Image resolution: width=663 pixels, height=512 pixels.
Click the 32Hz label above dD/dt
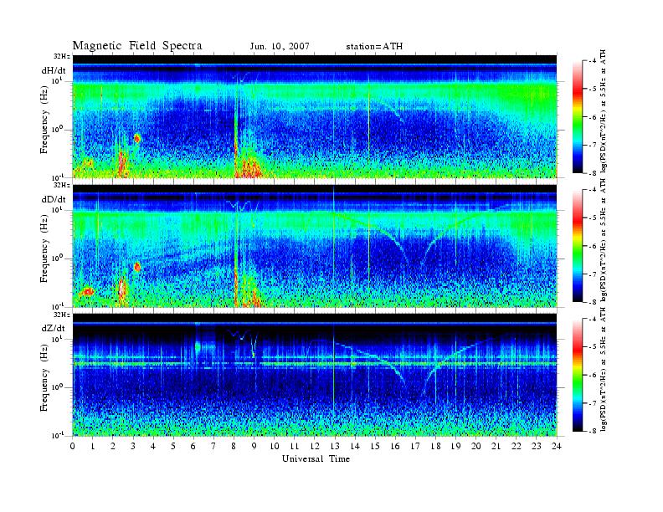(61, 185)
